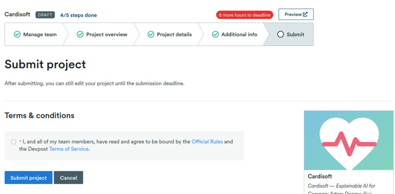Open the Devpost Terms of Service link

69,149
